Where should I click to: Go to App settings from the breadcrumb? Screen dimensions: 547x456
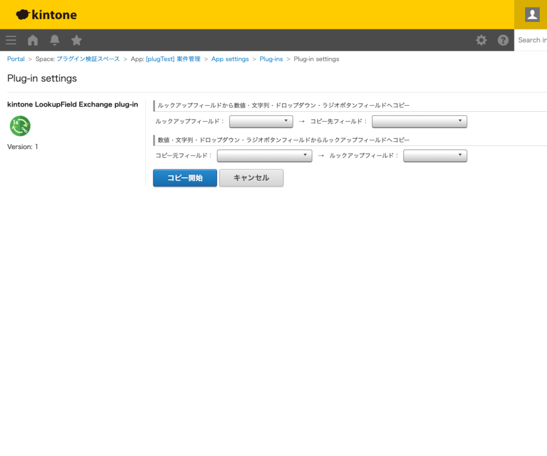tap(230, 59)
